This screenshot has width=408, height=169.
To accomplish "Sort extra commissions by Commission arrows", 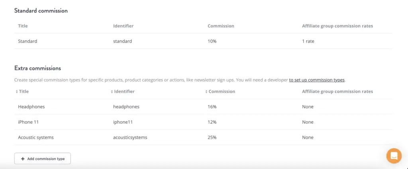I will 206,91.
